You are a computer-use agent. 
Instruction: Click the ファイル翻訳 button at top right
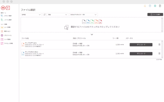tap(155, 15)
